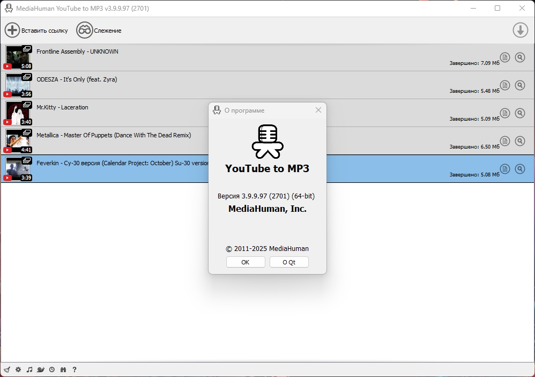This screenshot has width=535, height=377.
Task: Locate the Feverkin file via magnifier
Action: click(520, 169)
